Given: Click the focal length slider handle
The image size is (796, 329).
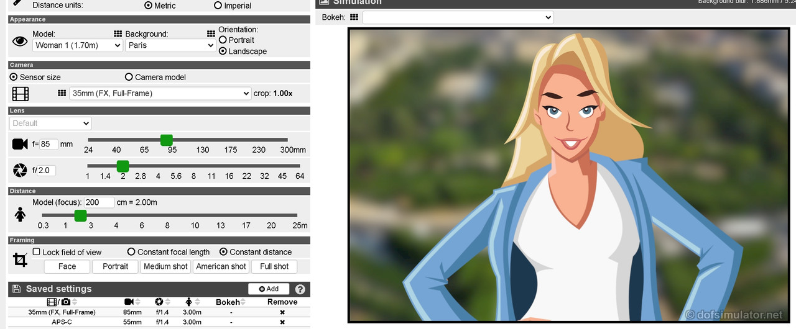Looking at the screenshot, I should (x=166, y=140).
